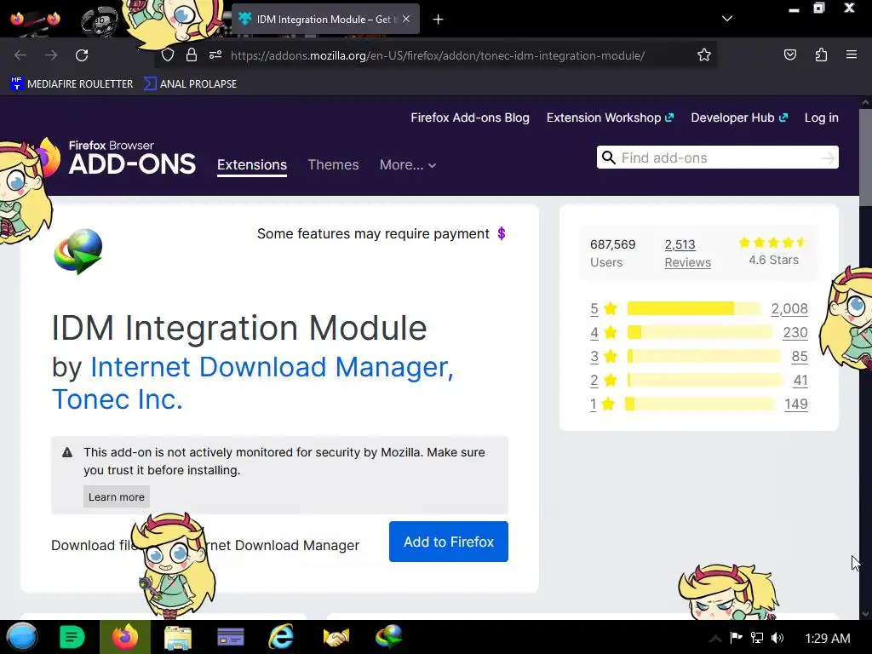Open tracking protection shield icon

coord(168,55)
